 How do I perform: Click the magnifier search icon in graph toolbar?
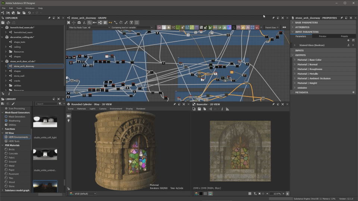point(89,23)
